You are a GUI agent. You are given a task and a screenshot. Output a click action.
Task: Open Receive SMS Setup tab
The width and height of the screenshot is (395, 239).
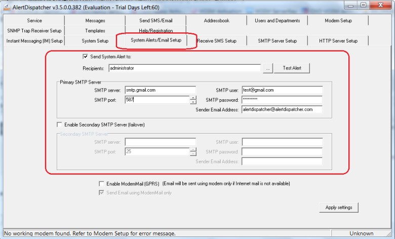pyautogui.click(x=217, y=41)
